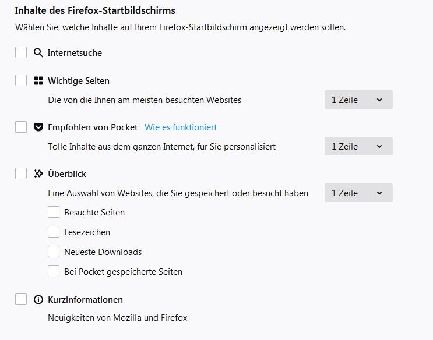
Task: Click the magnifier icon beside Internetsuche
Action: pos(38,53)
